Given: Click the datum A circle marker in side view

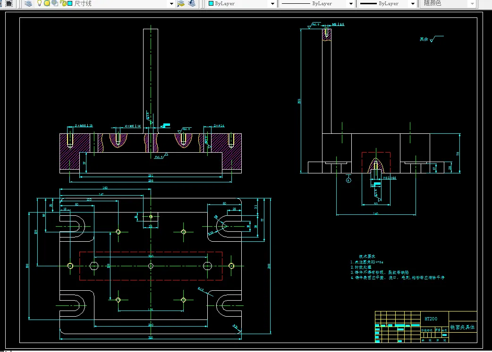Looking at the screenshot, I should click(349, 180).
